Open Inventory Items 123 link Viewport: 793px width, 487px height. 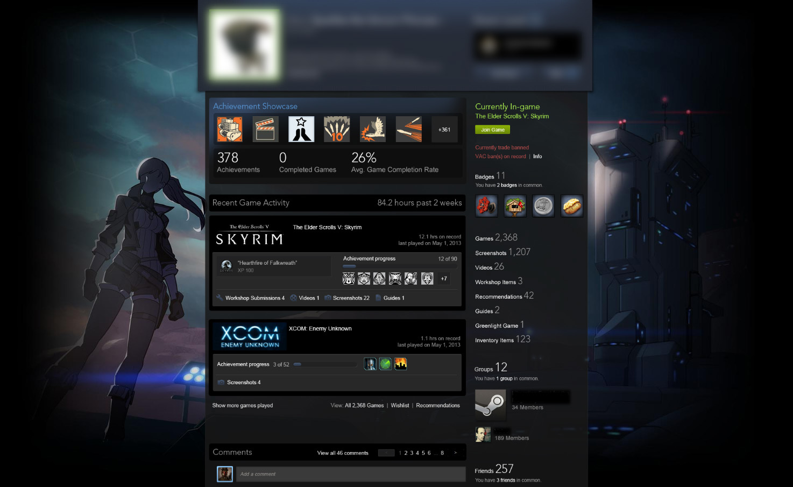click(x=502, y=339)
